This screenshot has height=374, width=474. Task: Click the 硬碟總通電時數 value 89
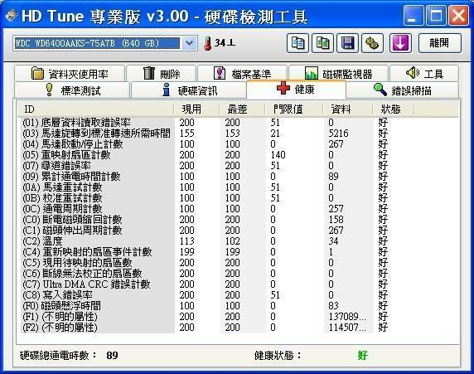[x=112, y=355]
